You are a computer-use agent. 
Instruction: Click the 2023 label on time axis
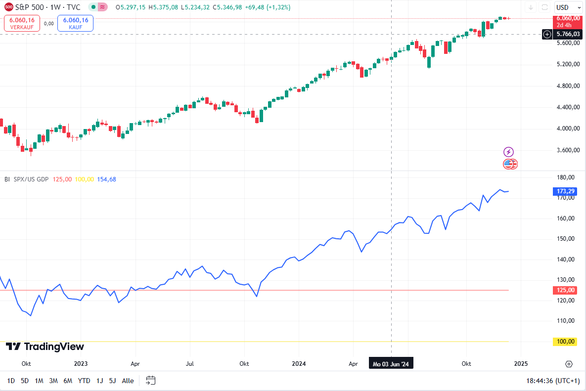click(81, 364)
